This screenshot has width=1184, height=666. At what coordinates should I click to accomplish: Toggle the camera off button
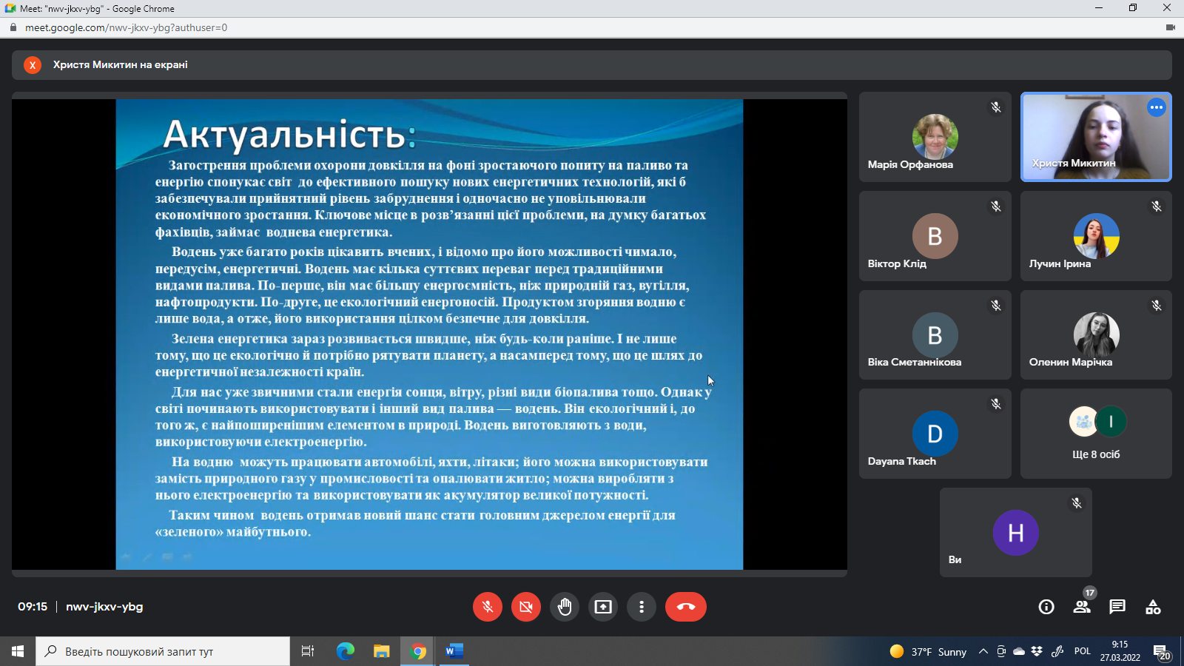click(x=526, y=607)
